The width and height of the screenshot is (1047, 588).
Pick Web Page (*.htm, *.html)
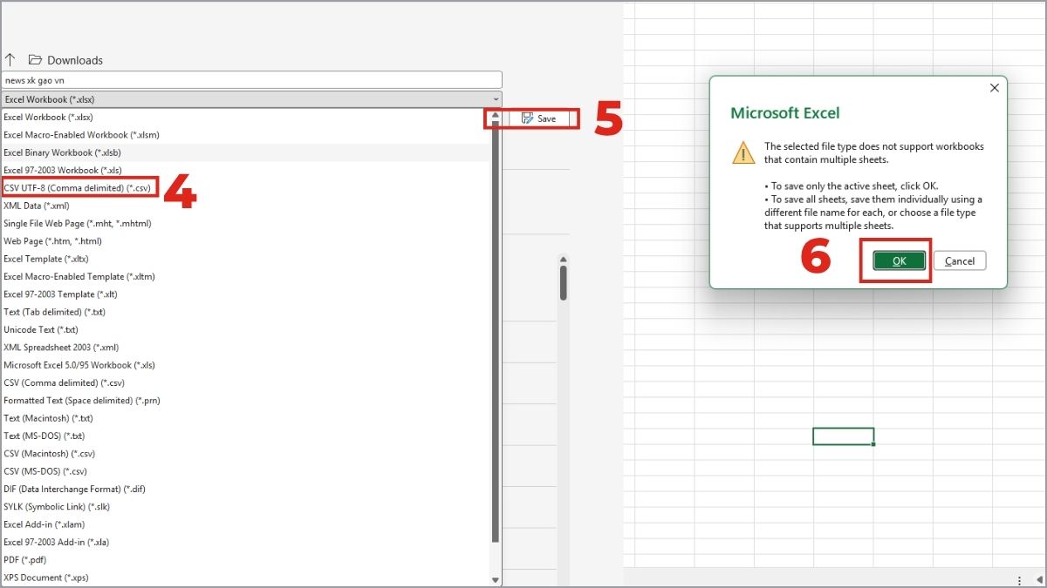[x=244, y=241]
